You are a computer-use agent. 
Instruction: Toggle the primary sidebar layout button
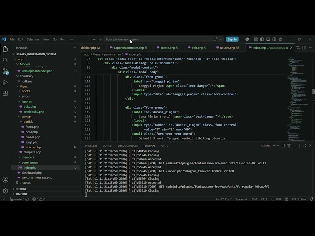tap(262, 39)
